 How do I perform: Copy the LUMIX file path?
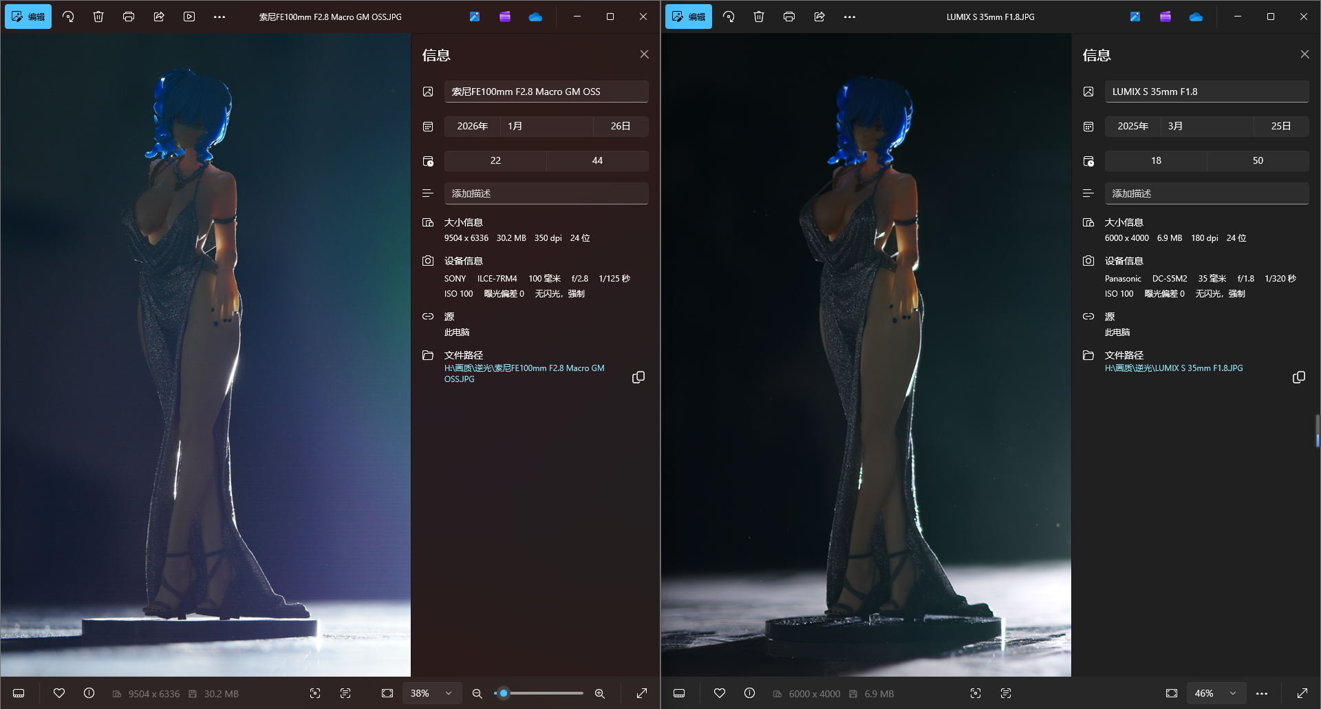point(1298,377)
